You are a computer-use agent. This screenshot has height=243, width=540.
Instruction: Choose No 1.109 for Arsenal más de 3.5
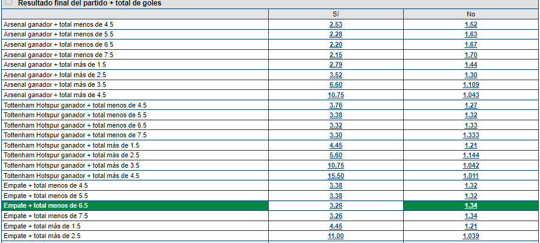pos(471,84)
